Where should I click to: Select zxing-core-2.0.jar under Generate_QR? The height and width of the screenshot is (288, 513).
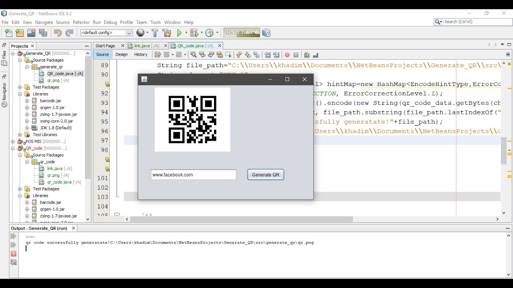(x=57, y=121)
